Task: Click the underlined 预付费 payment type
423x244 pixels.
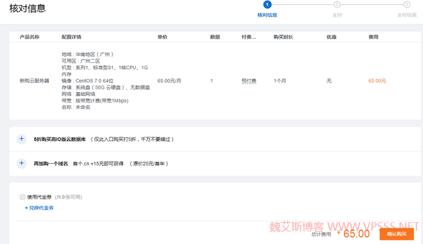Action: (250, 80)
